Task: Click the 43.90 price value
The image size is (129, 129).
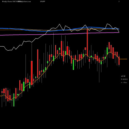Action: pos(123,76)
